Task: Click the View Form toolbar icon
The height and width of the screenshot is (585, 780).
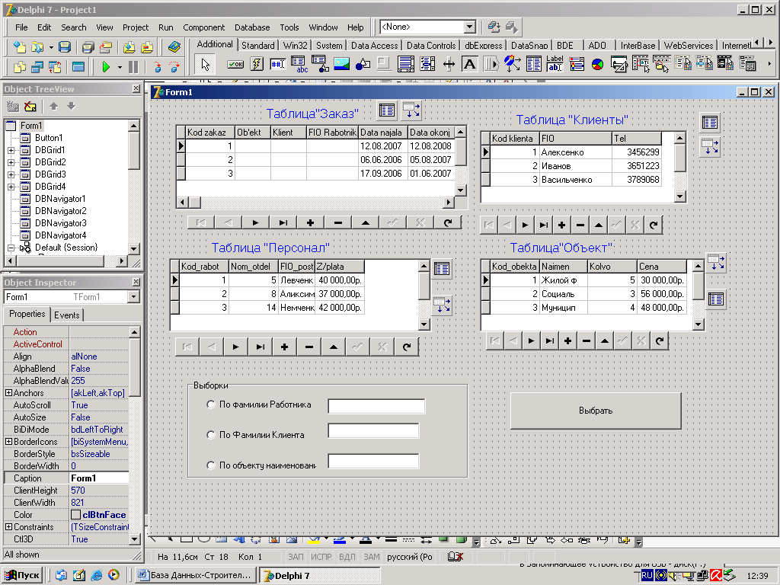Action: pyautogui.click(x=37, y=67)
